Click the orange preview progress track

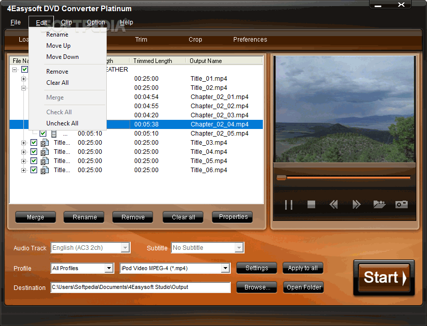tap(349, 178)
